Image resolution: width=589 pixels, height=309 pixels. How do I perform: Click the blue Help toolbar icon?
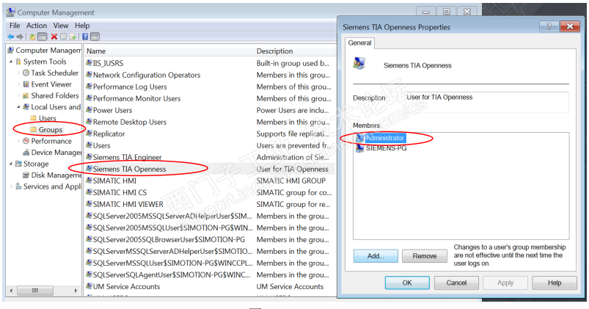click(x=85, y=37)
